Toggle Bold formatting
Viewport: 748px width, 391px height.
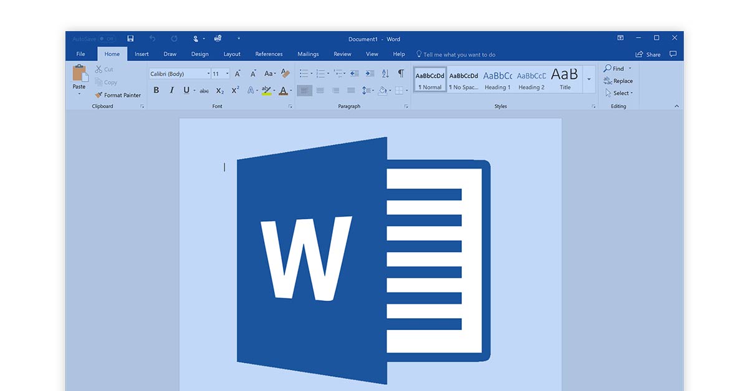pos(156,90)
